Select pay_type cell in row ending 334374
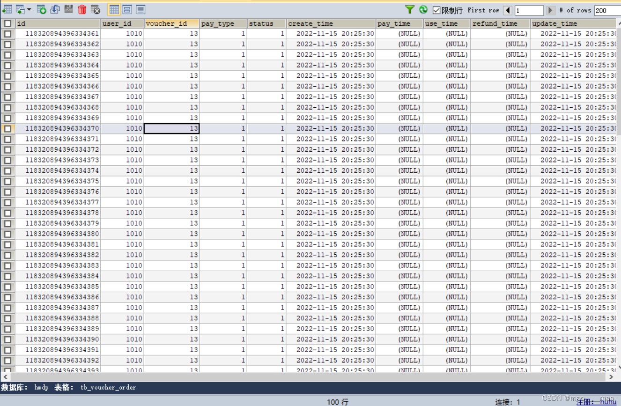621x406 pixels. pos(223,170)
